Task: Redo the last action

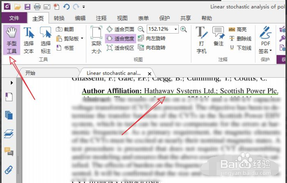Action: [76, 7]
